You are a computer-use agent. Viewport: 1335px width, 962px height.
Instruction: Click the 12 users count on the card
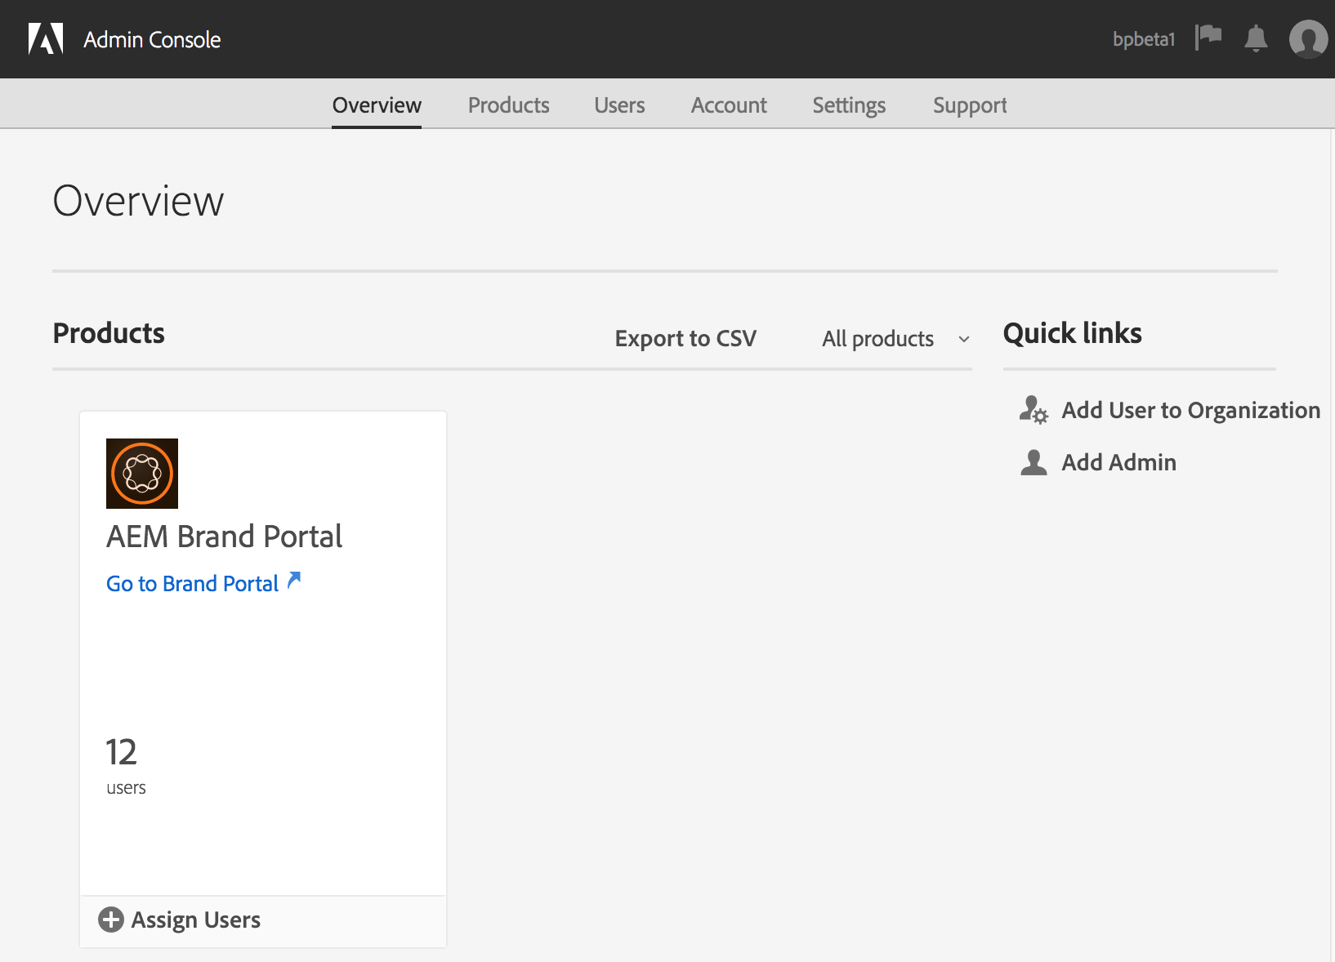pyautogui.click(x=122, y=752)
